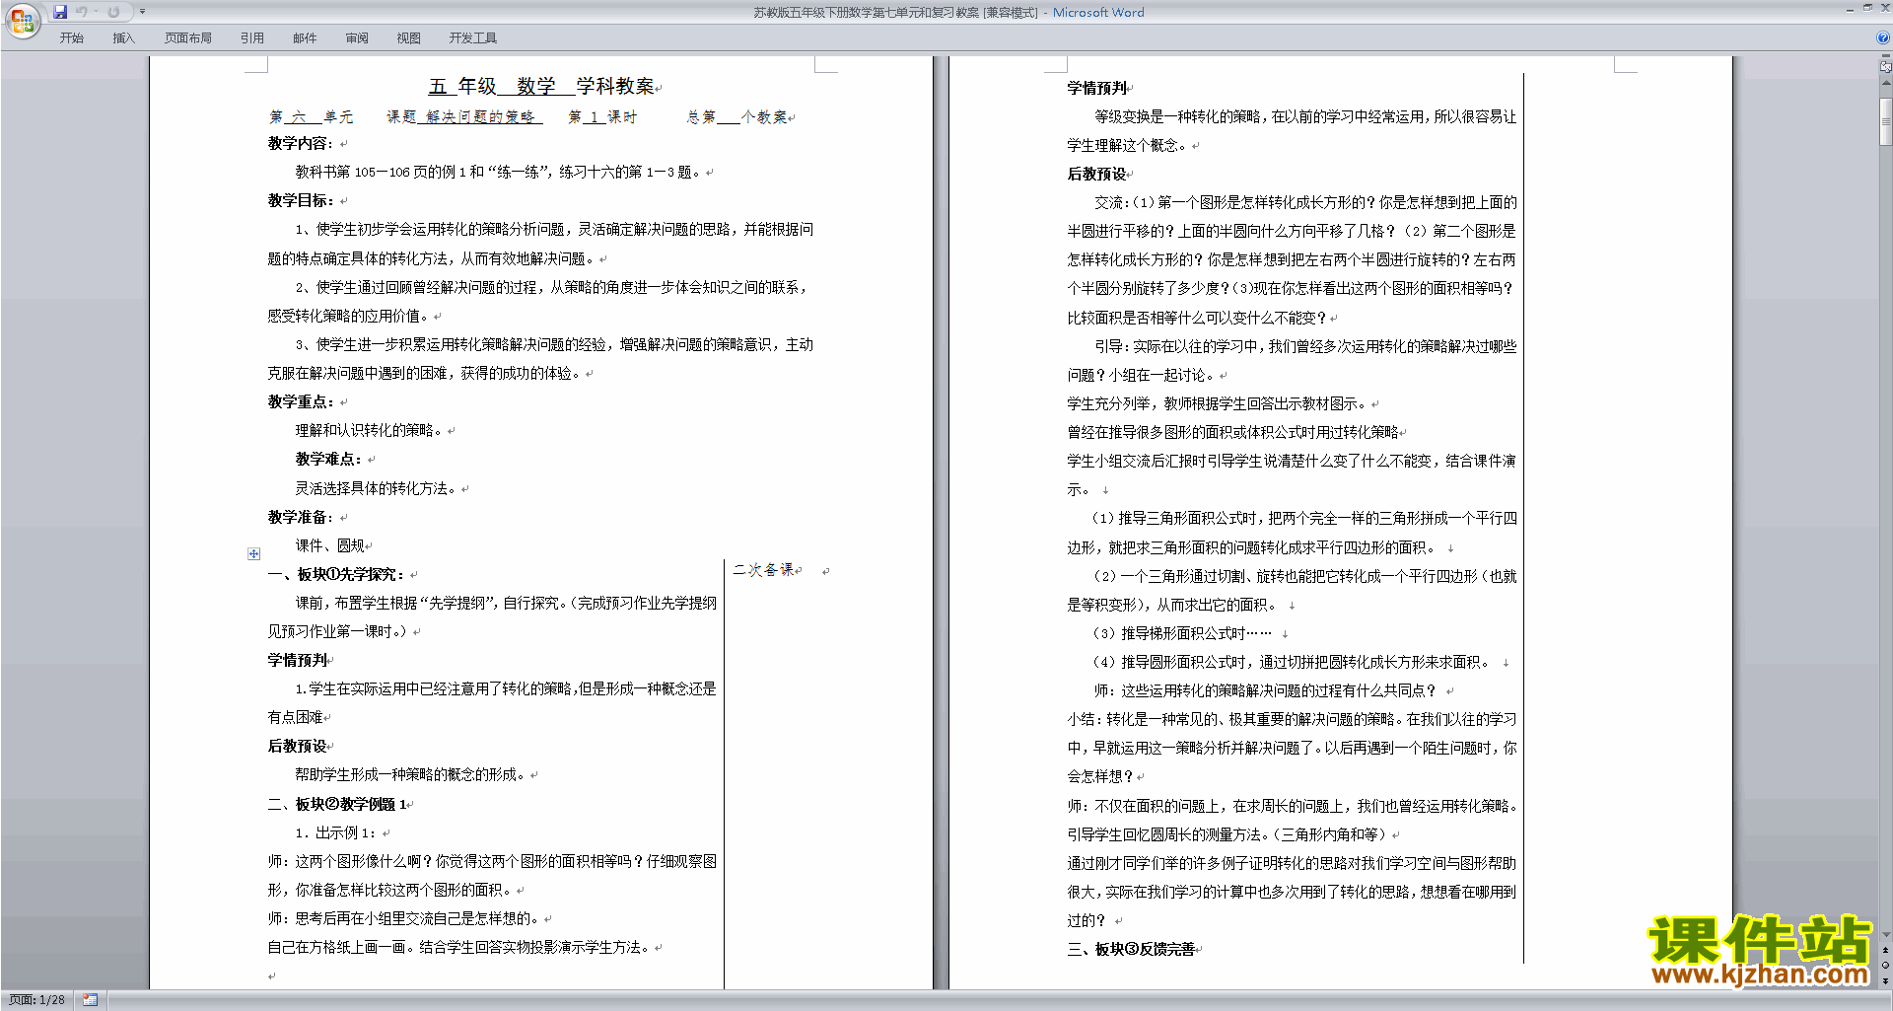1893x1011 pixels.
Task: Open the Office Button menu
Action: (x=22, y=20)
